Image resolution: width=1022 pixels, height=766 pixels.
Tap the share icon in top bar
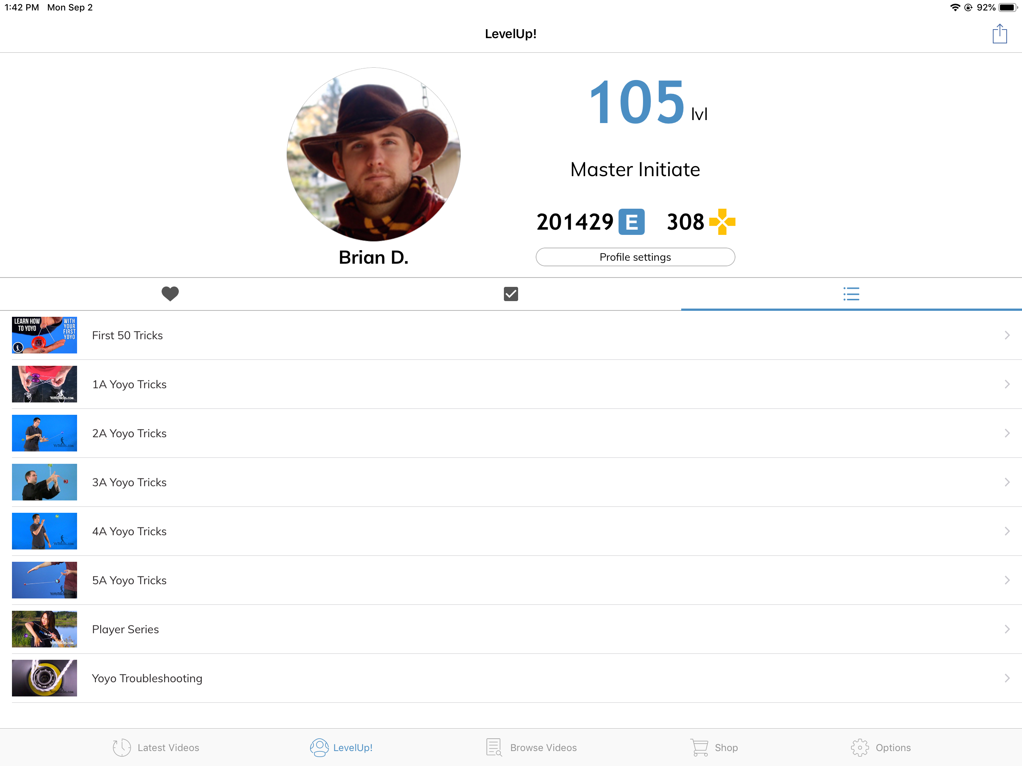(999, 34)
